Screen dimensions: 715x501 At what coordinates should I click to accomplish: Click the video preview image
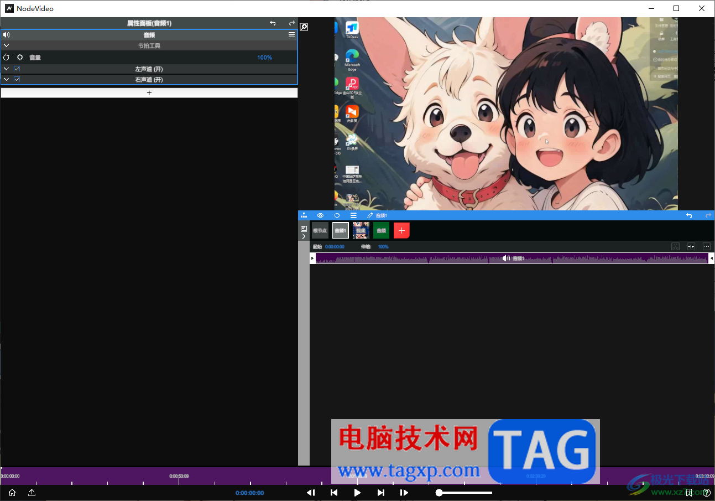point(506,113)
